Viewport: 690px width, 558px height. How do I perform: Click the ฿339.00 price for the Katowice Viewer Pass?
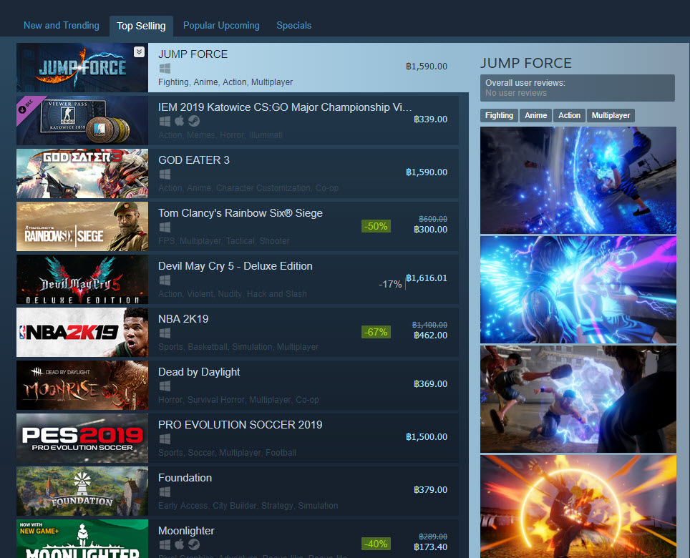(430, 119)
